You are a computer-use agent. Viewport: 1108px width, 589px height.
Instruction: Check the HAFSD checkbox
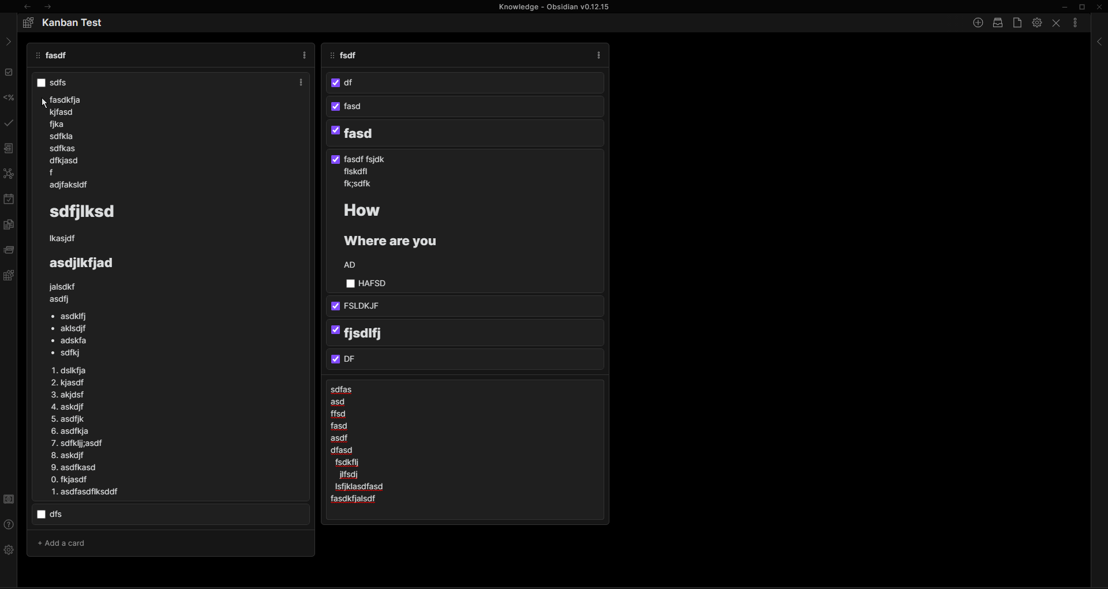click(x=350, y=283)
